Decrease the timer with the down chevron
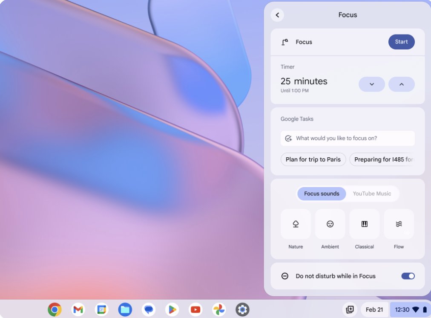 tap(372, 84)
